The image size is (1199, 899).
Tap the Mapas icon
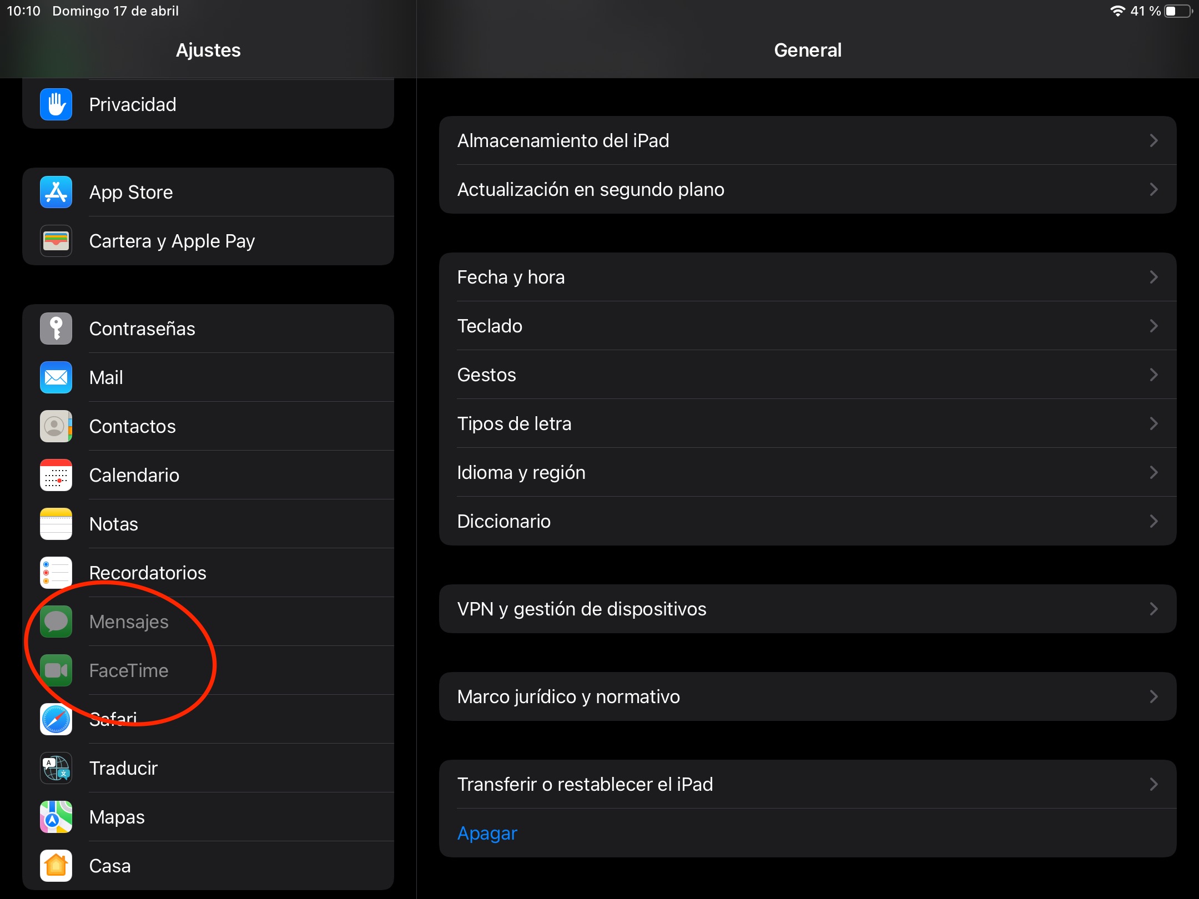(56, 817)
